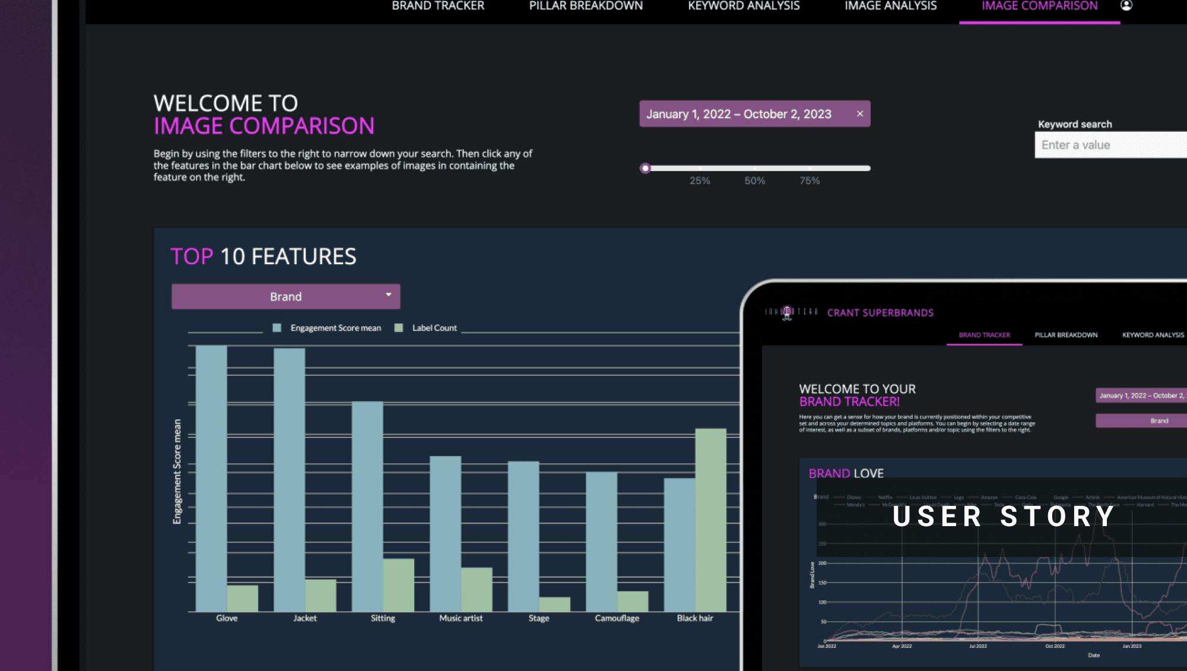Select the Image Analysis tab
This screenshot has height=671, width=1187.
[890, 6]
